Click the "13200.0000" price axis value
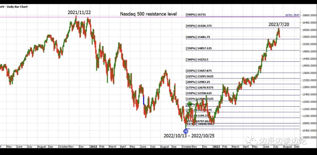317x155 pixels. pyautogui.click(x=309, y=80)
